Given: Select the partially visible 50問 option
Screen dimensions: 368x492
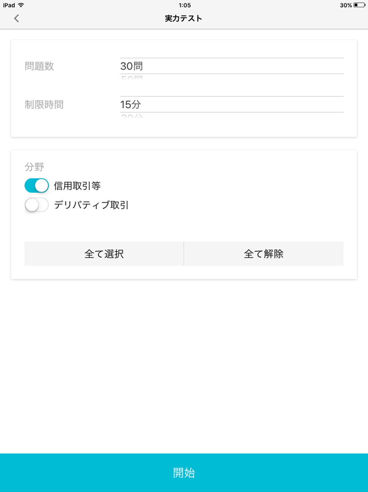Looking at the screenshot, I should [x=132, y=78].
